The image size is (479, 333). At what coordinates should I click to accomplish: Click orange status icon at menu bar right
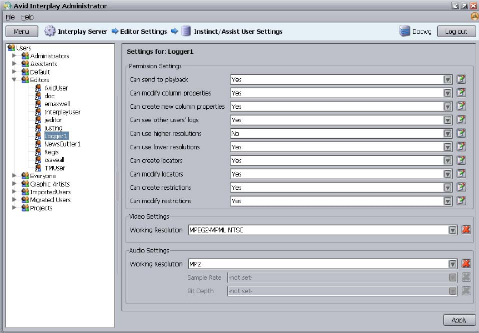pos(475,17)
